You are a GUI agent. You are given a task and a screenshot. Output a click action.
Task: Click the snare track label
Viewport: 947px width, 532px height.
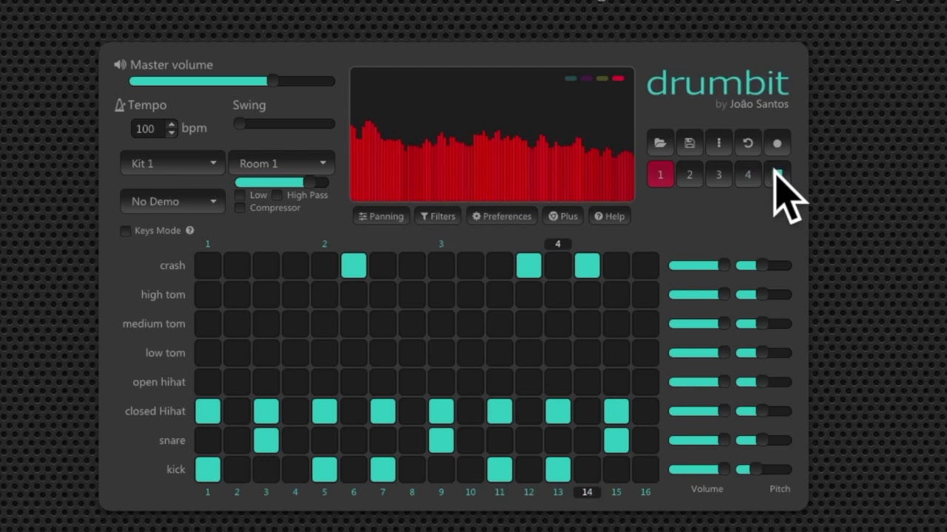pyautogui.click(x=172, y=440)
